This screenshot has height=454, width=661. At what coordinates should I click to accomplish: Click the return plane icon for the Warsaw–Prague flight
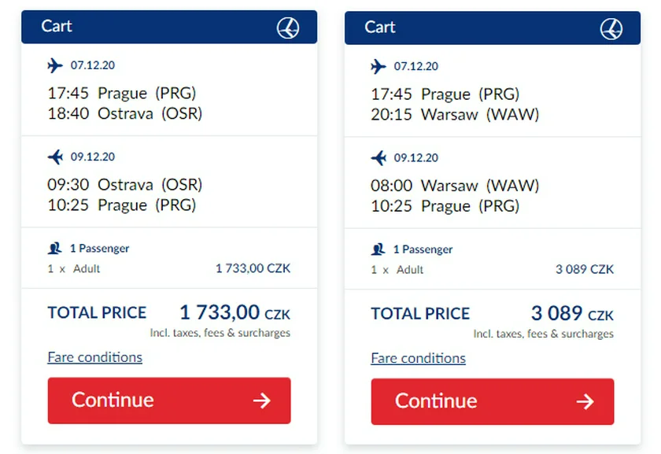(379, 157)
